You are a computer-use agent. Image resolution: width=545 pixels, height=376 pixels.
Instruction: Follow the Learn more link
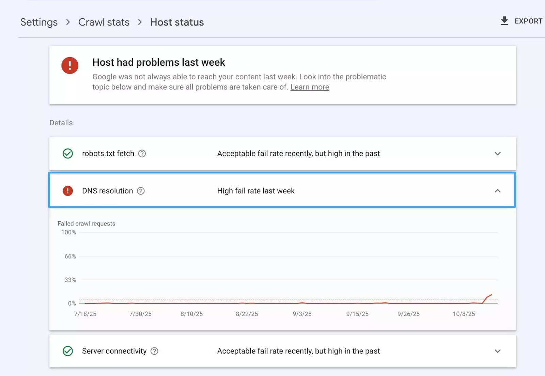point(309,87)
